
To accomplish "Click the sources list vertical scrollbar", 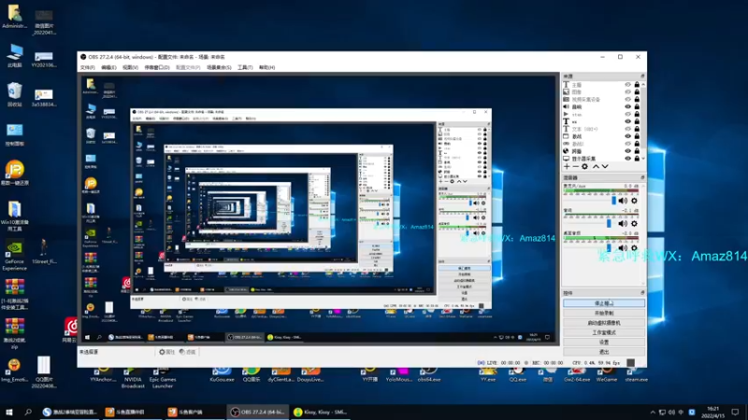I will 643,119.
